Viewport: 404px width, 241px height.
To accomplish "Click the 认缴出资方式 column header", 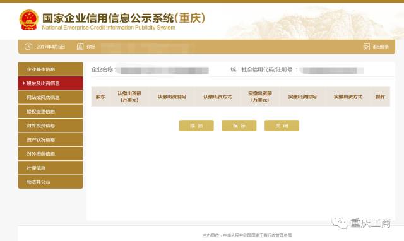I will [x=218, y=97].
